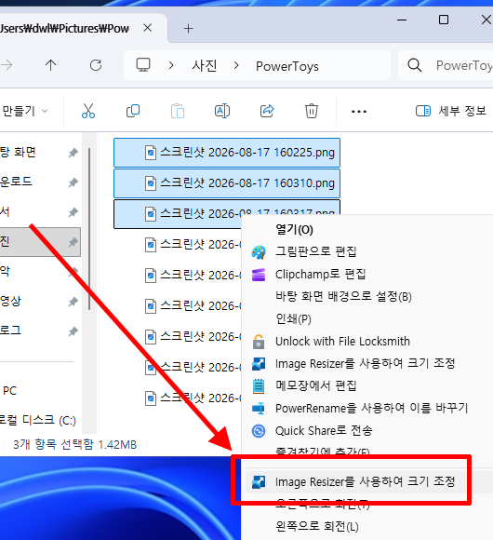The image size is (493, 540).
Task: Click pin icon beside 운로드
Action: click(x=73, y=182)
